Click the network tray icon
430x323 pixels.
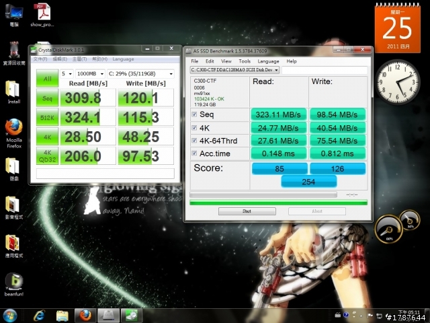(x=379, y=316)
